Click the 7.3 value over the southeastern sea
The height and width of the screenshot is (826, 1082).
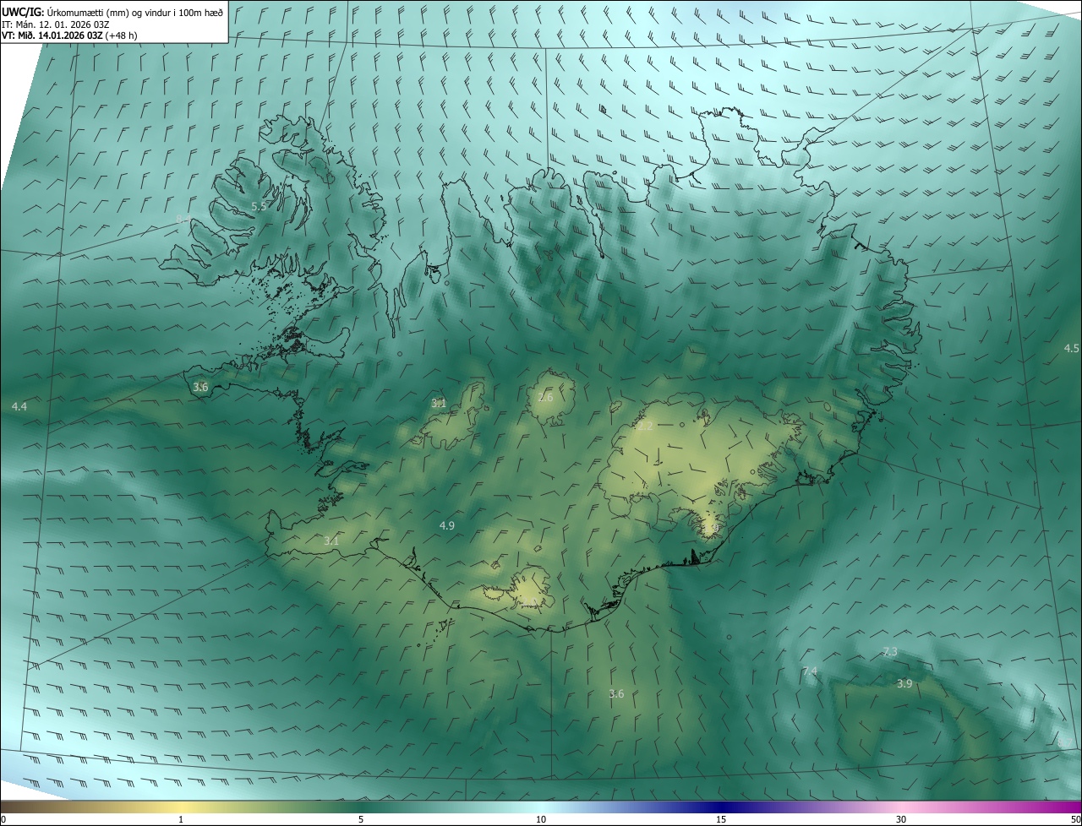(x=890, y=651)
